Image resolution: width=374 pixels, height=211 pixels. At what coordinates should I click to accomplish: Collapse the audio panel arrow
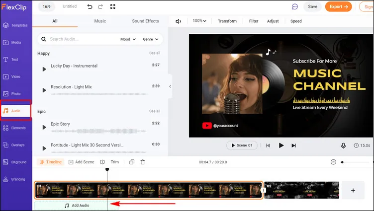(170, 86)
